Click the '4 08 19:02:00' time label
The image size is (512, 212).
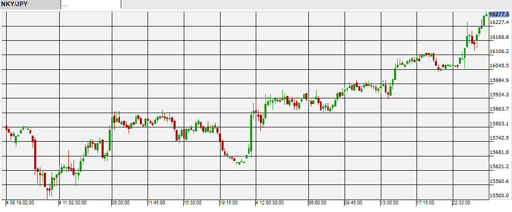point(21,203)
